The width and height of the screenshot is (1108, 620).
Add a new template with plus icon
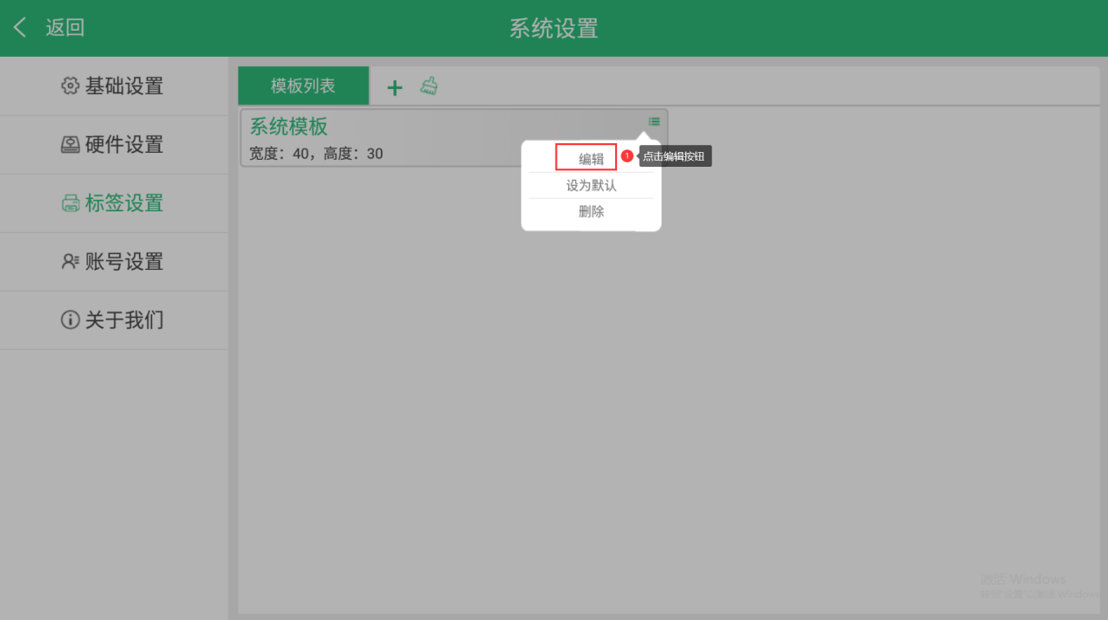[395, 87]
